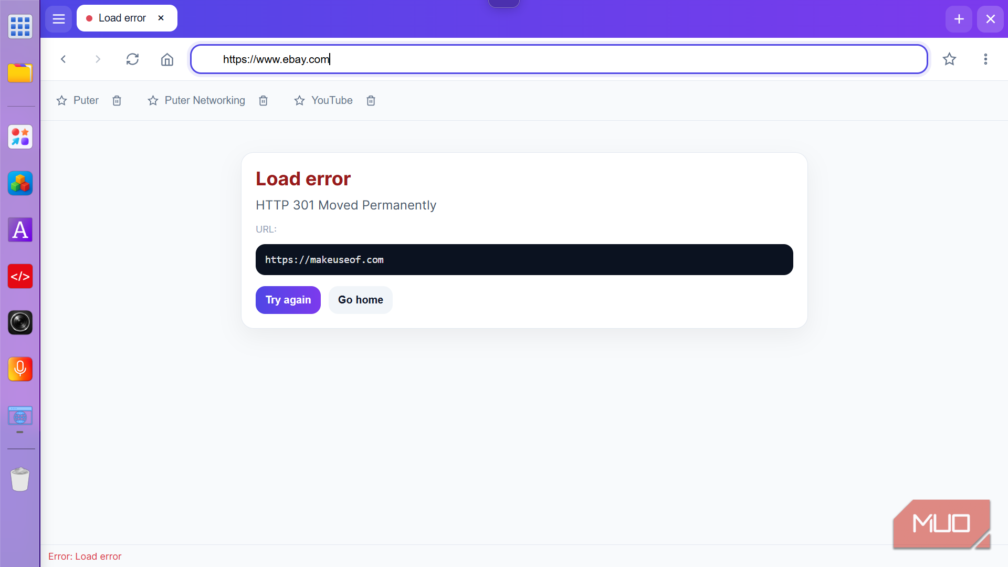Close the browser window with X button
This screenshot has height=567, width=1008.
point(990,19)
